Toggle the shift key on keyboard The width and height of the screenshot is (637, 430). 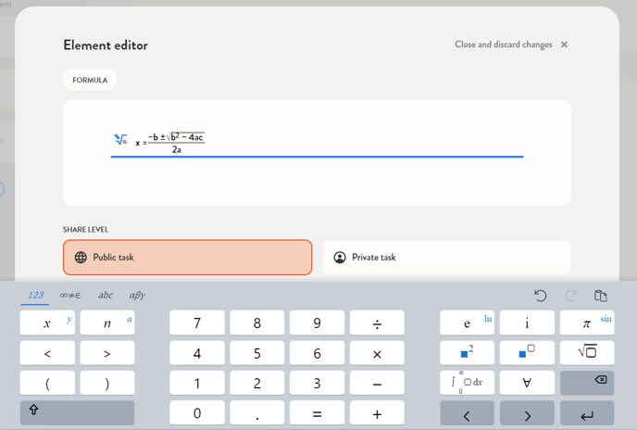(x=77, y=412)
